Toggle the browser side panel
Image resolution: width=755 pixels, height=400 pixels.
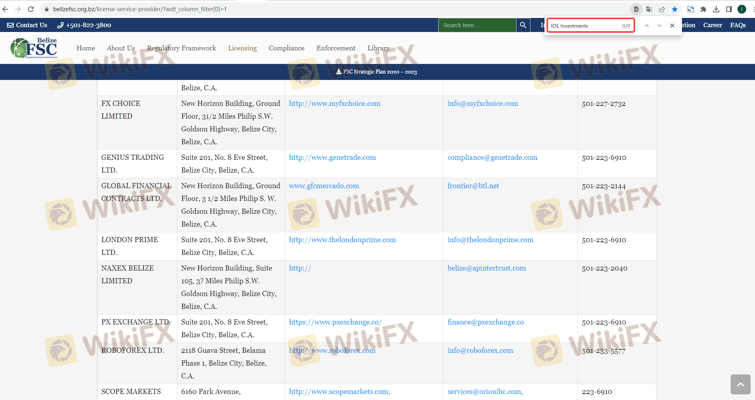729,9
